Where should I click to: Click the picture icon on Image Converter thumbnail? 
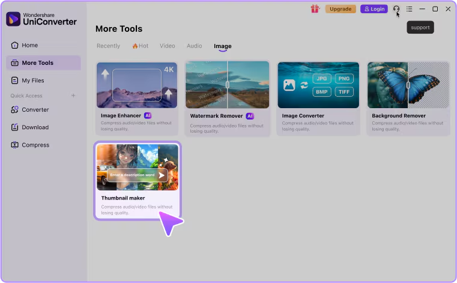click(289, 85)
